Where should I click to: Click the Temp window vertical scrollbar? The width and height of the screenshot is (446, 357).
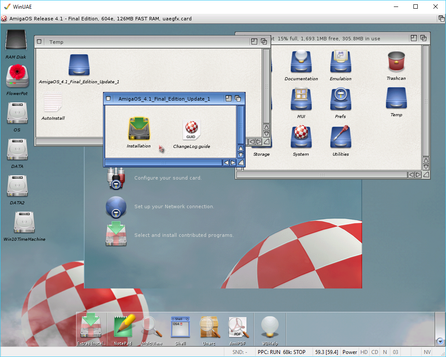coord(266,86)
